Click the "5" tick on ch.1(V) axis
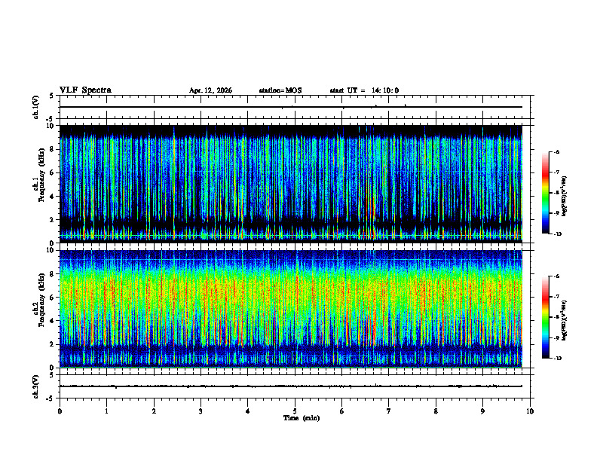The height and width of the screenshot is (461, 597). pyautogui.click(x=53, y=96)
